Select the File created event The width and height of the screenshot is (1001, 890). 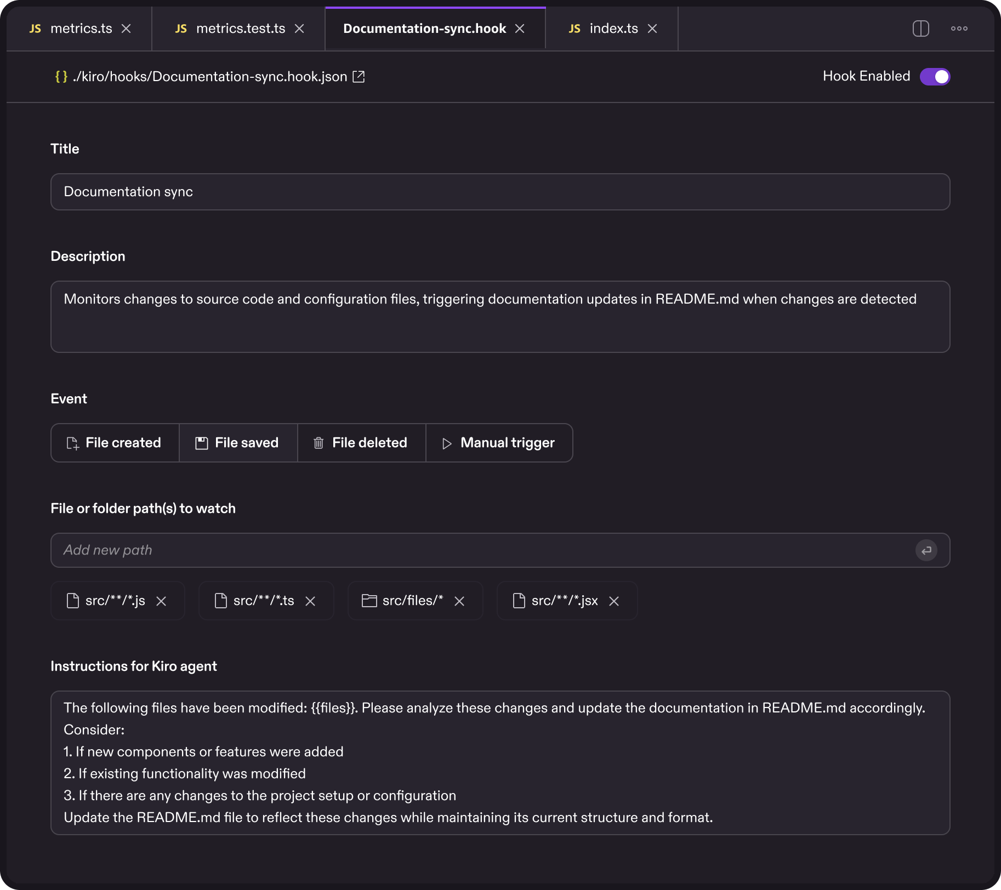click(115, 443)
